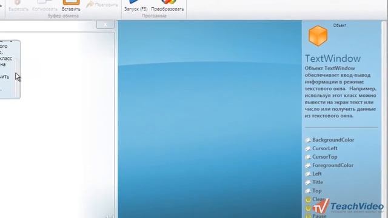Select the CursorTop property label
This screenshot has height=218, width=388.
(x=325, y=157)
